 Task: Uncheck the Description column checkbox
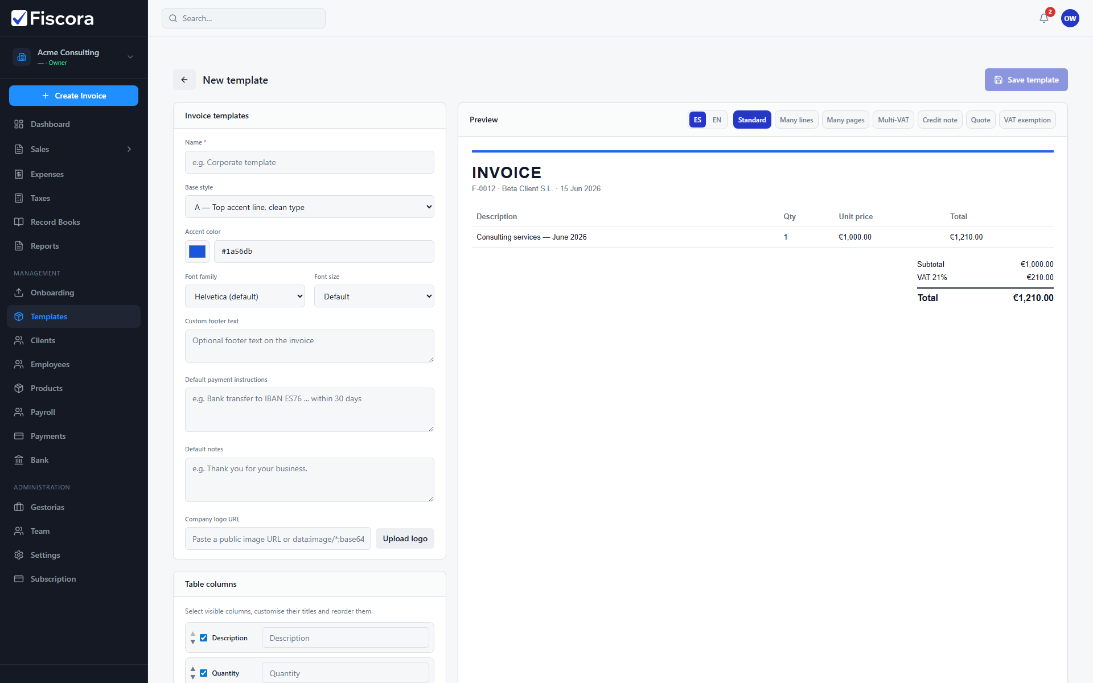tap(203, 638)
